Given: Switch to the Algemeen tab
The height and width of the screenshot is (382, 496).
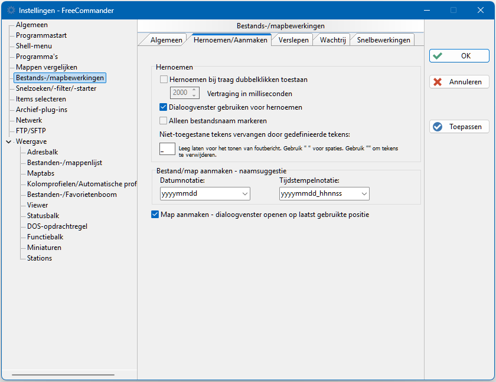Looking at the screenshot, I should tap(166, 40).
